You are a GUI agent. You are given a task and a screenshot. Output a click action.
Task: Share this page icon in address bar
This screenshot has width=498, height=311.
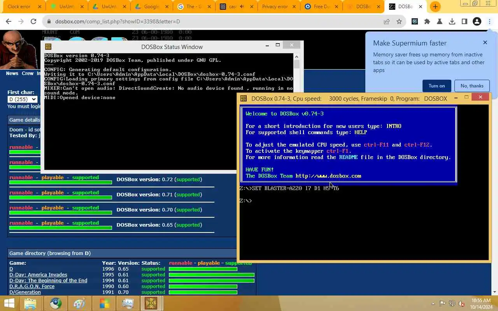pos(387,22)
